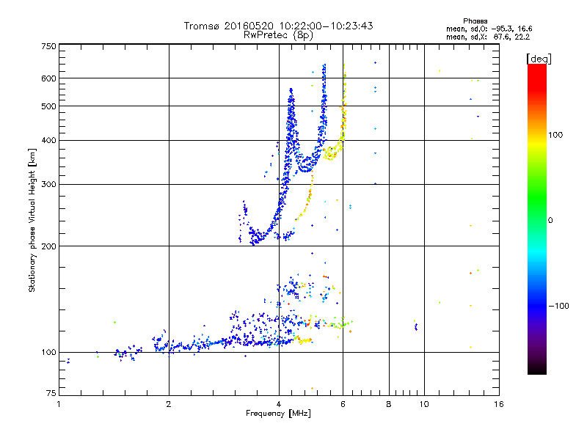587x440 pixels.
Task: Click the y-axis tick label '300'
Action: (48, 184)
